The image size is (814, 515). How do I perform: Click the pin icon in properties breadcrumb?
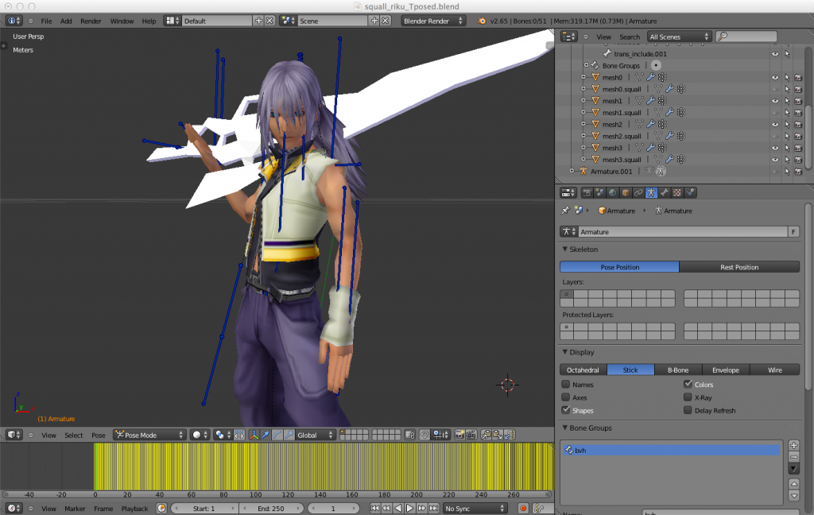pos(565,211)
